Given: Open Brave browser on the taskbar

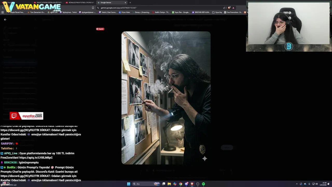Looking at the screenshot, I should [192, 184].
